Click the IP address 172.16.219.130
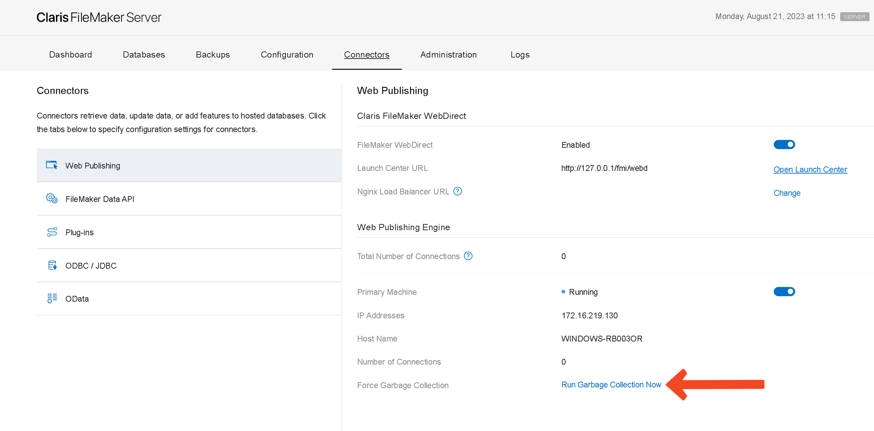This screenshot has width=874, height=431. pyautogui.click(x=589, y=315)
